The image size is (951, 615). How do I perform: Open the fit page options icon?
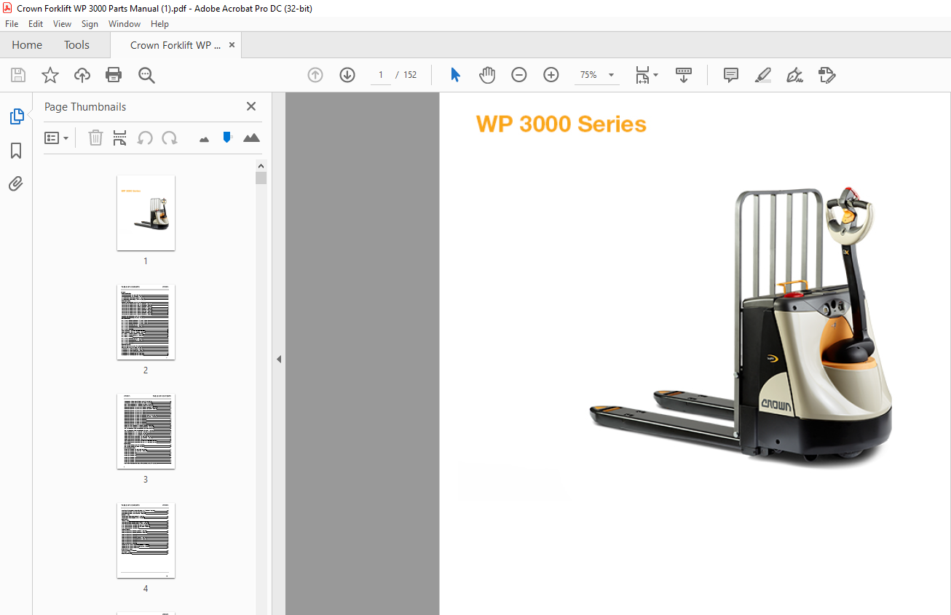click(x=646, y=75)
